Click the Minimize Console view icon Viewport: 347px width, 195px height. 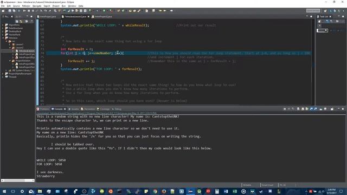click(x=338, y=109)
